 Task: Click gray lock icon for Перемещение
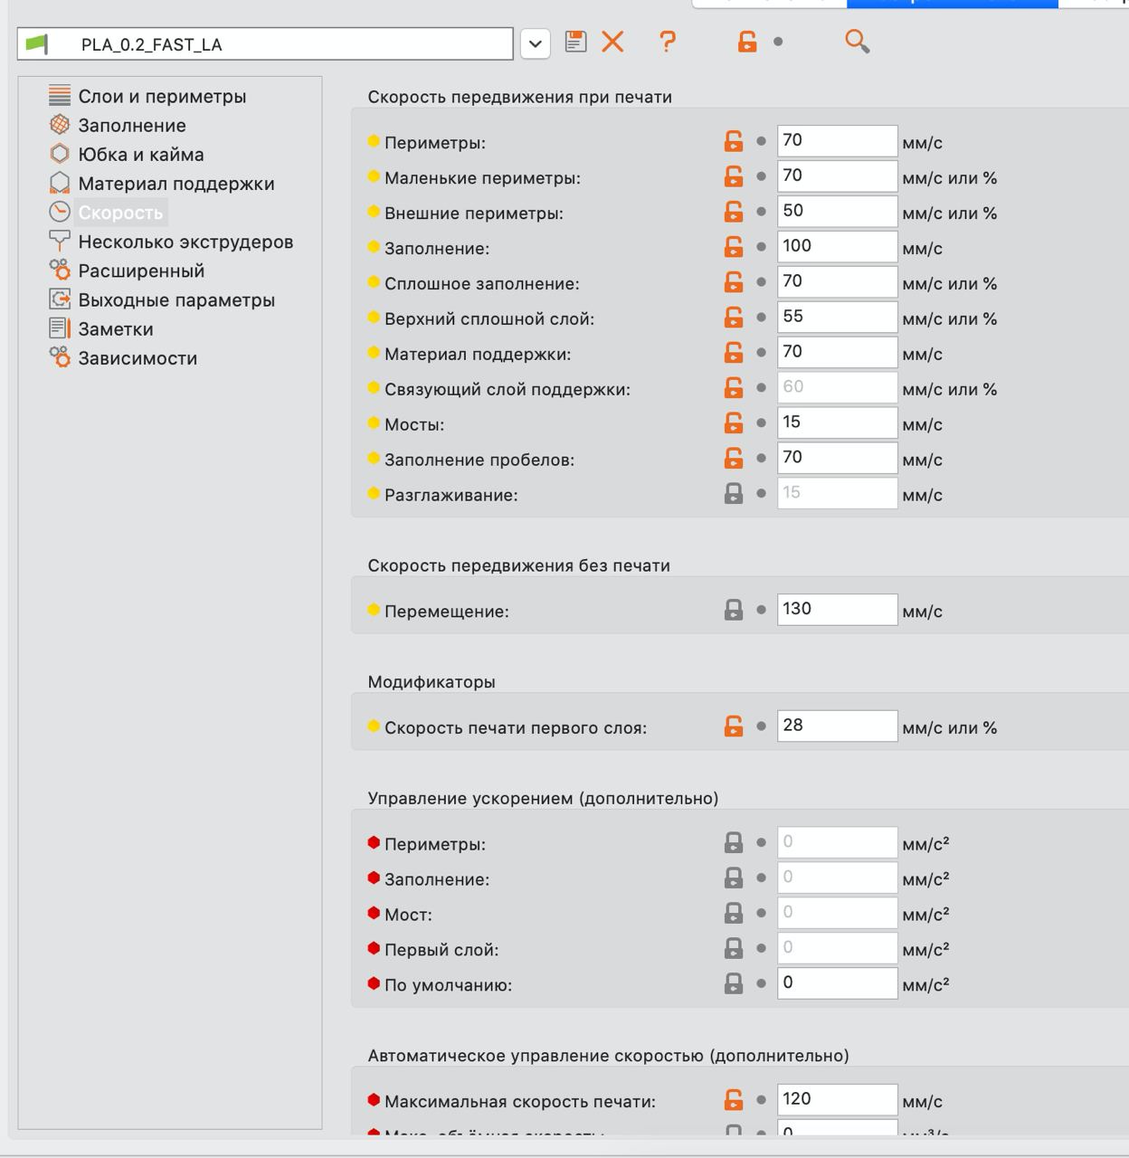pos(734,610)
